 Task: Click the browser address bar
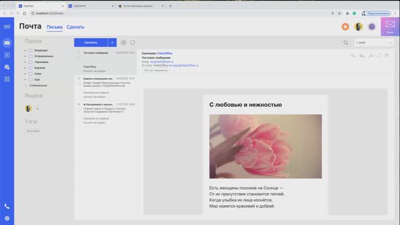pyautogui.click(x=179, y=13)
